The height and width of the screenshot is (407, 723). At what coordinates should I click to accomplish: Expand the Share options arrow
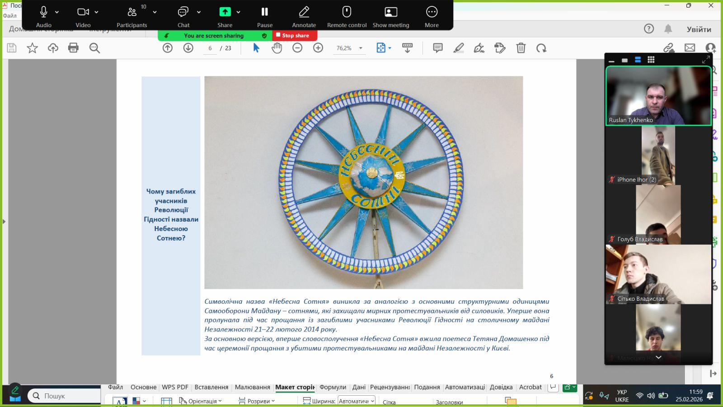(x=239, y=12)
